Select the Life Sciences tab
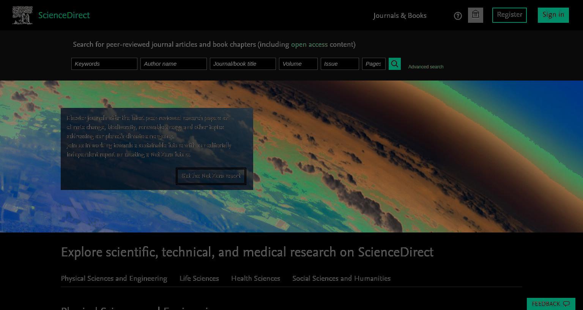 [199, 278]
